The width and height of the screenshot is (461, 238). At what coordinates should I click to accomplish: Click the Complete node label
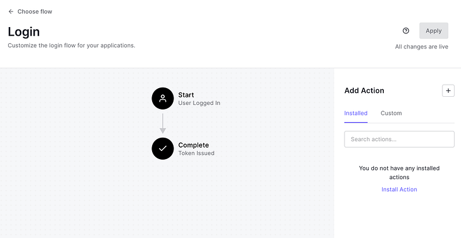coord(194,145)
